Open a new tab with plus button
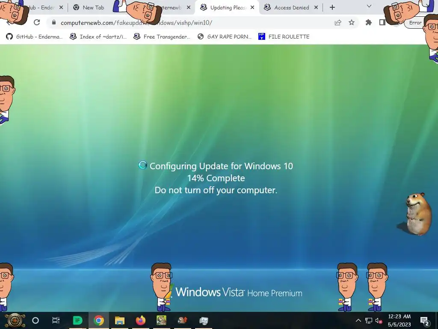This screenshot has width=438, height=329. (x=332, y=8)
